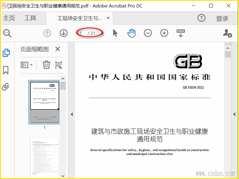The image size is (239, 179).
Task: Click the 通用规范 title line
Action: click(150, 139)
